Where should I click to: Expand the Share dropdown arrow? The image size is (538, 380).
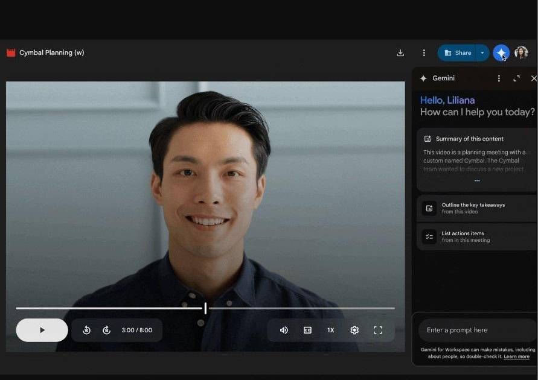[x=482, y=53]
